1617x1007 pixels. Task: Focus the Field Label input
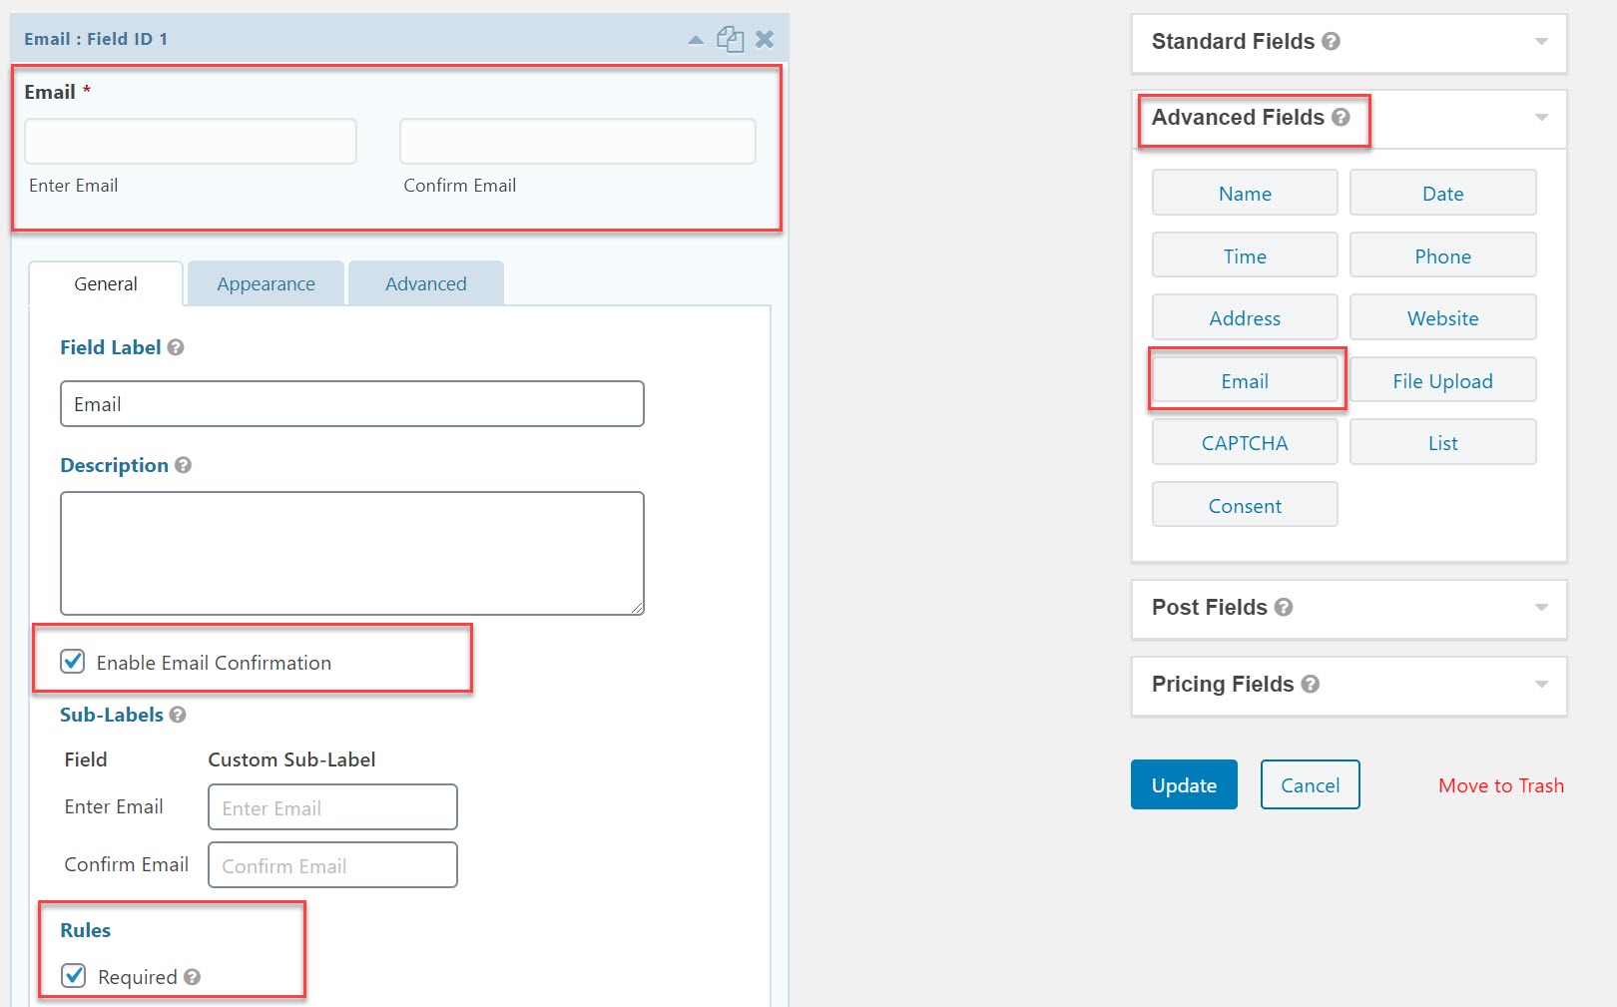[352, 403]
